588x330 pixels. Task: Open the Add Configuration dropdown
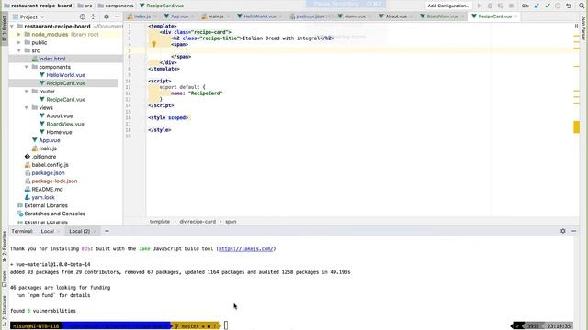click(448, 5)
